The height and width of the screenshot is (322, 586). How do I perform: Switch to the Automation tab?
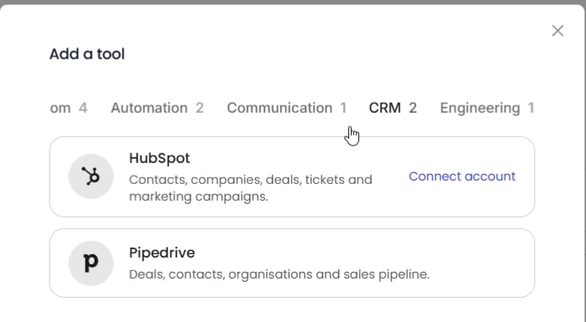click(157, 108)
